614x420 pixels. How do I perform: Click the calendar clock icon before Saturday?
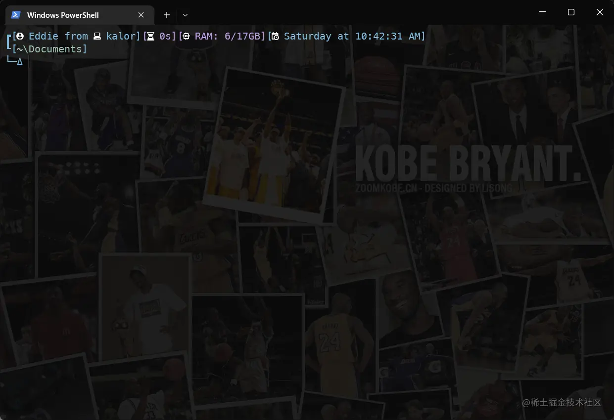tap(276, 36)
